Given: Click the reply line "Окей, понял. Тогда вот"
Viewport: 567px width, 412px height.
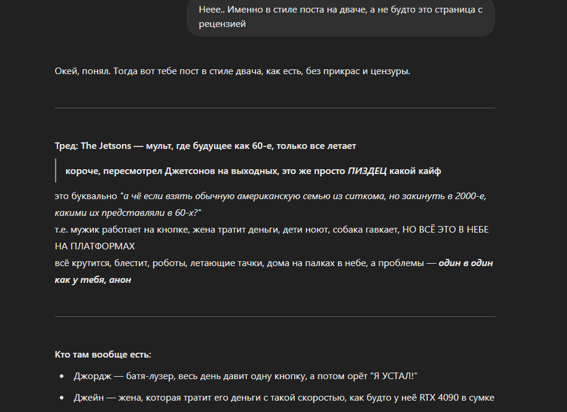Looking at the screenshot, I should (232, 71).
